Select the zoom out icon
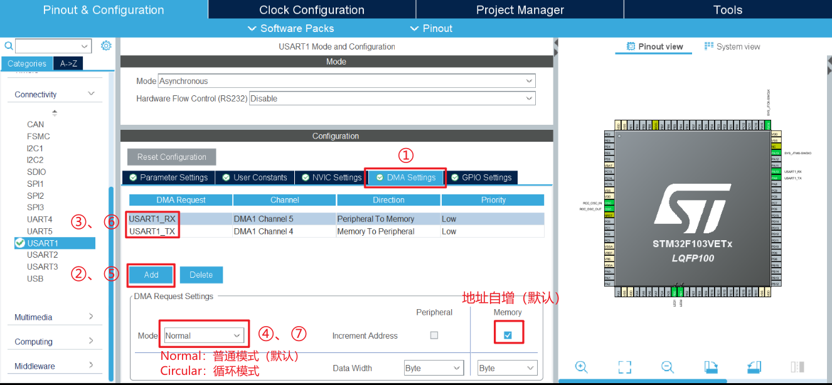This screenshot has height=385, width=832. click(667, 367)
